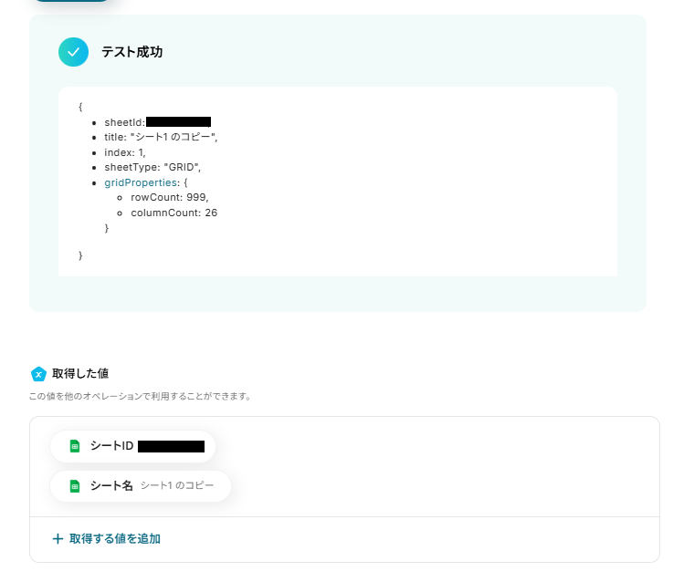Click the 取得した値 section heading
The width and height of the screenshot is (683, 582).
coord(80,373)
